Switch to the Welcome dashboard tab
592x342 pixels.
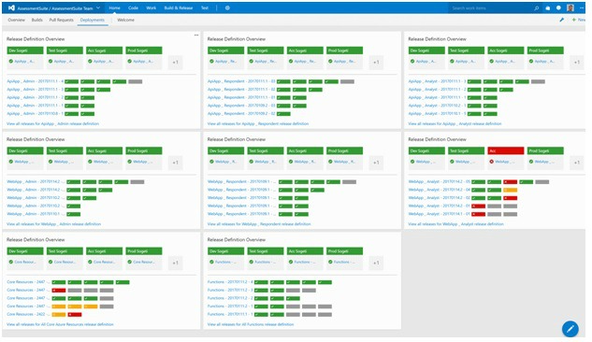tap(125, 20)
